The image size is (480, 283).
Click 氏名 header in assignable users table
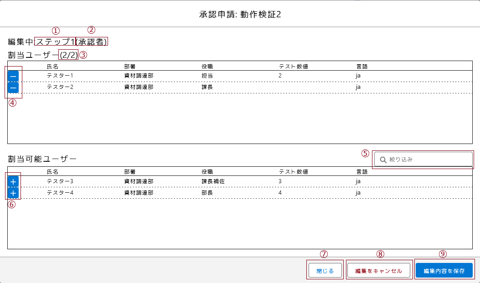pyautogui.click(x=53, y=172)
